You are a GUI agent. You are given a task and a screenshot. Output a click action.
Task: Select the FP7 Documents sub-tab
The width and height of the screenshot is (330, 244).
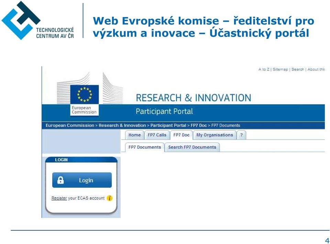[145, 147]
